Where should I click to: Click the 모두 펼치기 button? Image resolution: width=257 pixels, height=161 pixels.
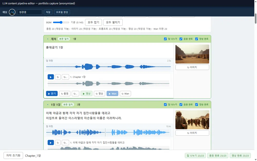click(x=113, y=22)
